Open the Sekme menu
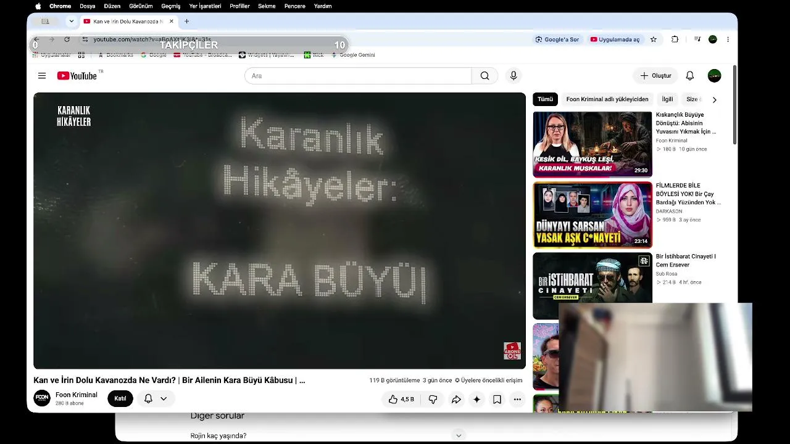Image resolution: width=790 pixels, height=444 pixels. pyautogui.click(x=267, y=6)
